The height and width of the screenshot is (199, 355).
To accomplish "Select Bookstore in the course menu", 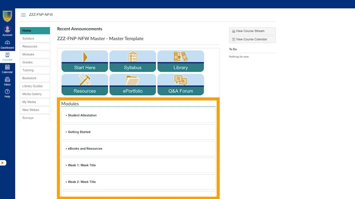I will pyautogui.click(x=35, y=78).
